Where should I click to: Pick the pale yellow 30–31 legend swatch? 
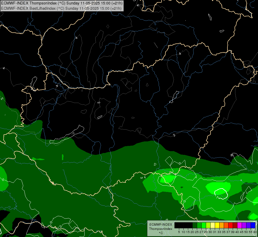point(213,225)
